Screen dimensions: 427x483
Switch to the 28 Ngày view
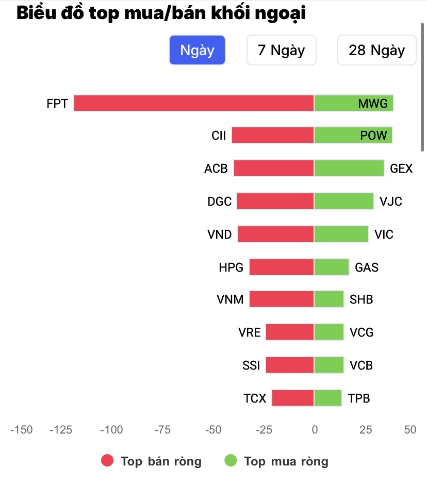(376, 50)
